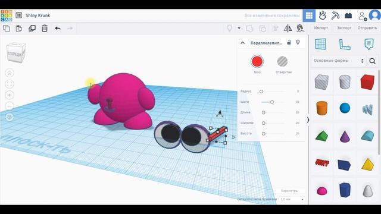381x214 pixels.
Task: Adjust the Длина slider
Action: 263,112
